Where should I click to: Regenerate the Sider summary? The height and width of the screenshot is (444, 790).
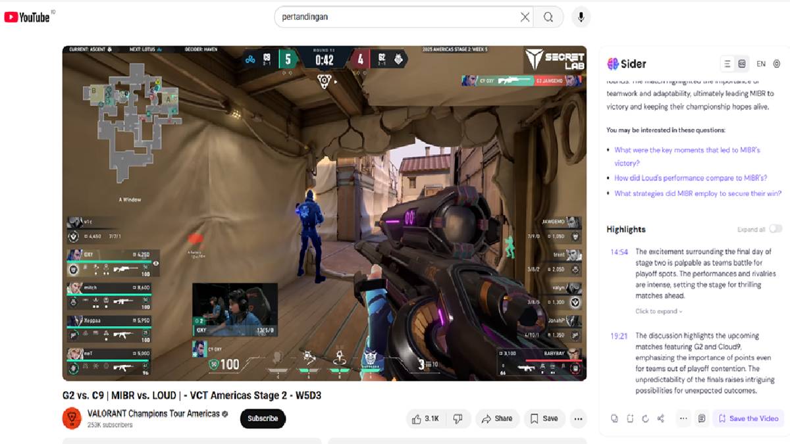point(645,418)
